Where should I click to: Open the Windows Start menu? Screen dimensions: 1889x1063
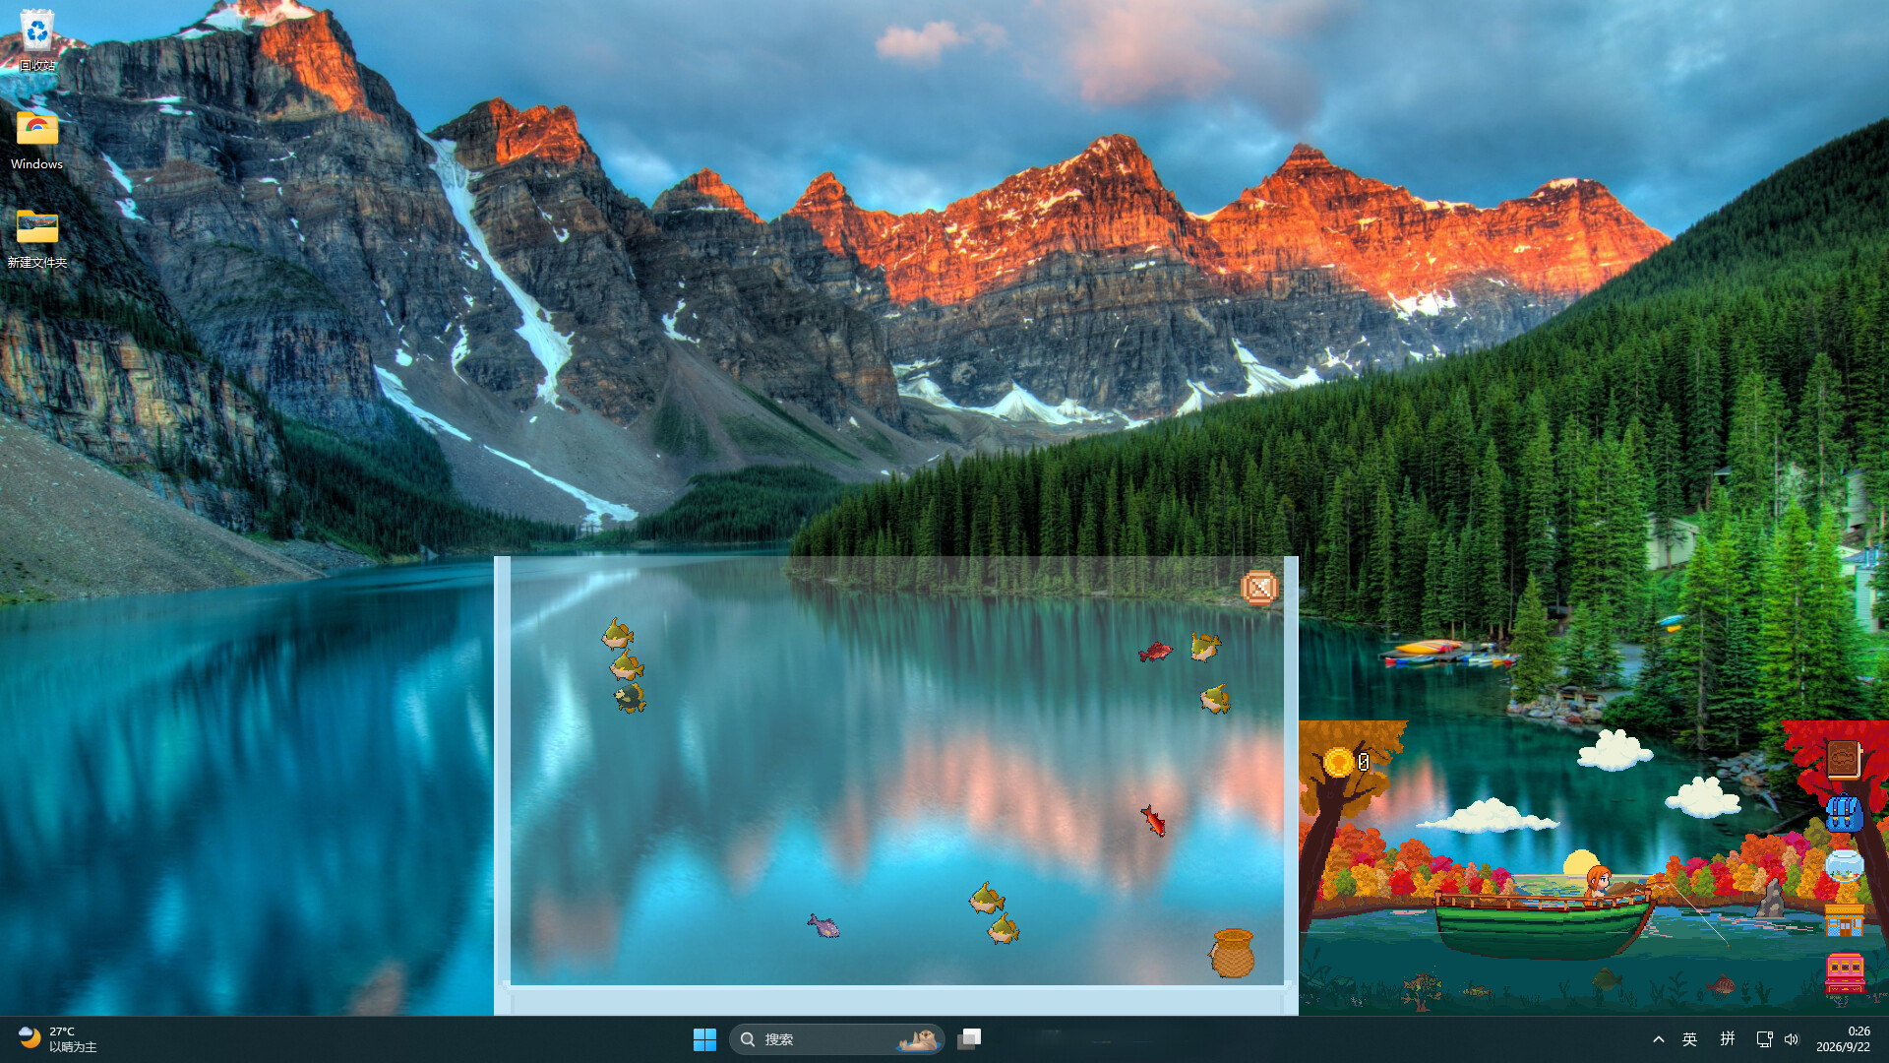704,1039
